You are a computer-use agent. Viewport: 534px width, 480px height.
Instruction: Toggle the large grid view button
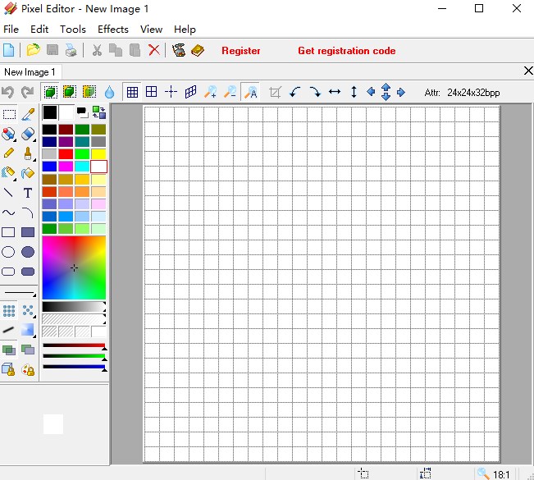tap(152, 93)
